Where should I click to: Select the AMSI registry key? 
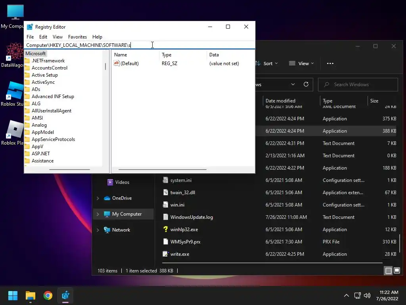pos(37,118)
